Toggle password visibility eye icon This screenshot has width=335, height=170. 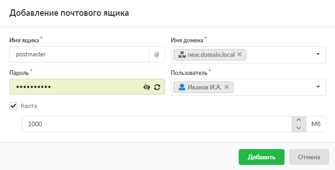pos(147,87)
